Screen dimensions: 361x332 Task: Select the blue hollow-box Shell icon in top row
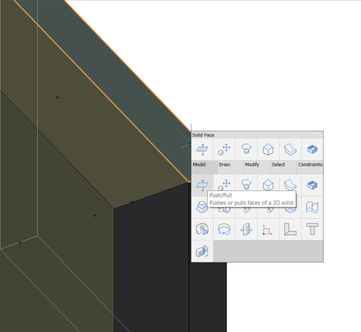(312, 149)
